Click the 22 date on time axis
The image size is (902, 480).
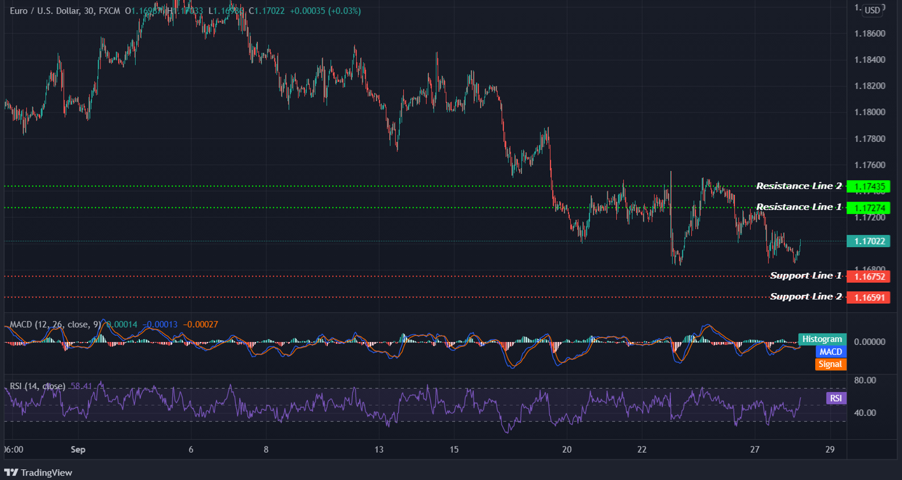(642, 449)
